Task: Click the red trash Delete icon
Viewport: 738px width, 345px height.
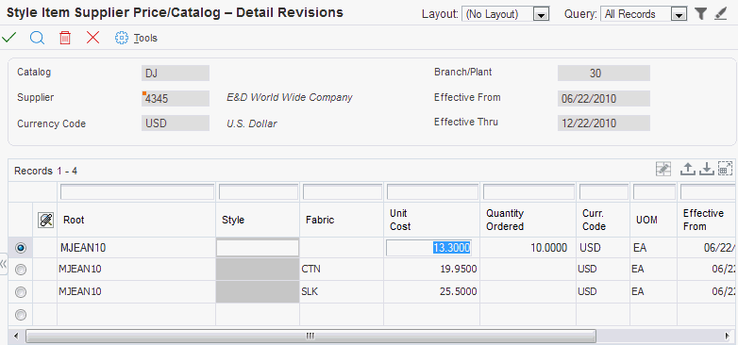Action: pos(65,38)
